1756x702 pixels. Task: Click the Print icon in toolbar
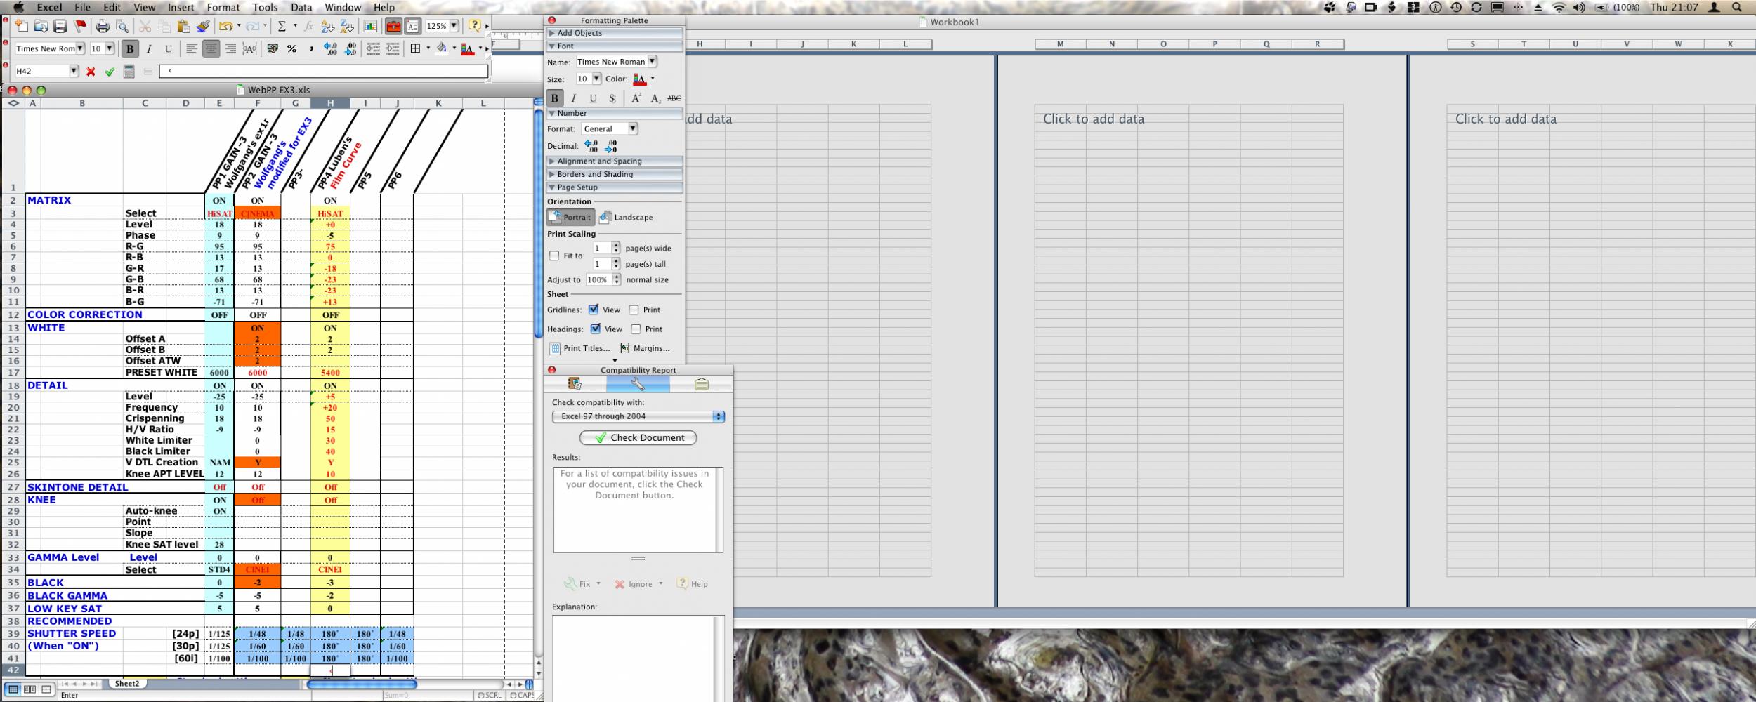click(103, 27)
